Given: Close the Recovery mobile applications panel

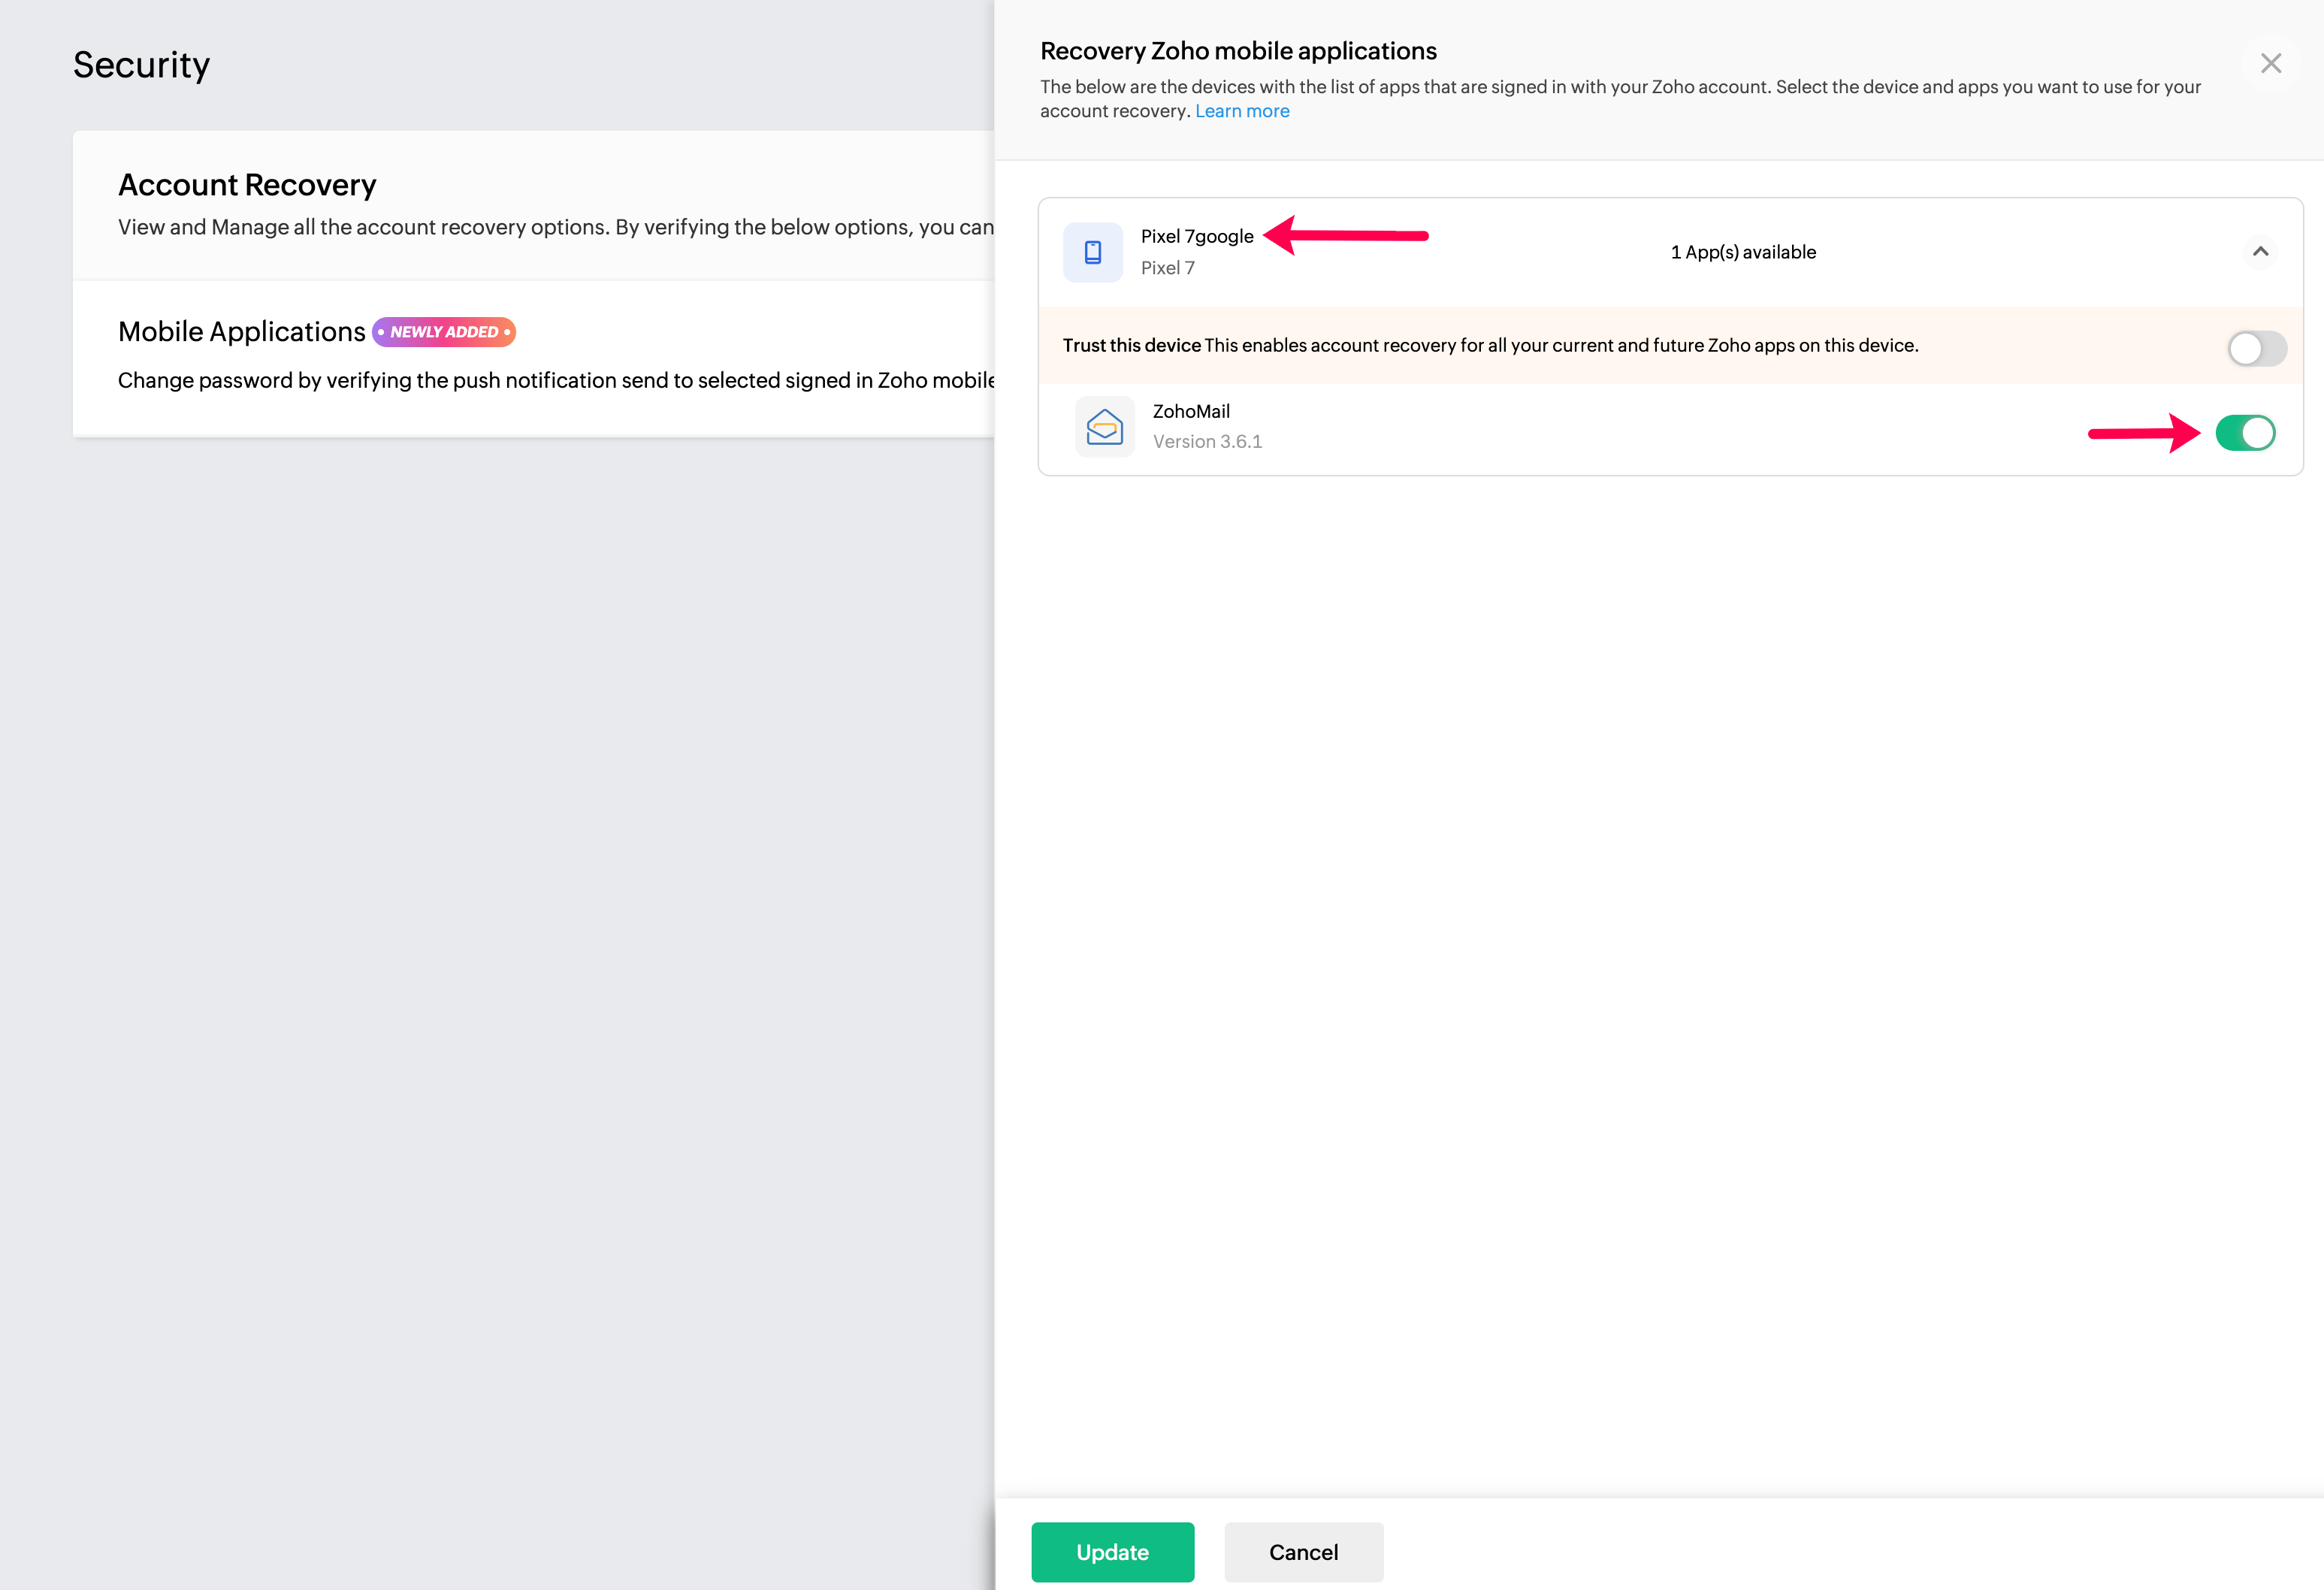Looking at the screenshot, I should [2270, 64].
